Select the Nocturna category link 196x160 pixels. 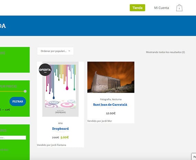coord(117,99)
